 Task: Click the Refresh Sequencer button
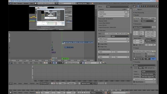[72, 63]
